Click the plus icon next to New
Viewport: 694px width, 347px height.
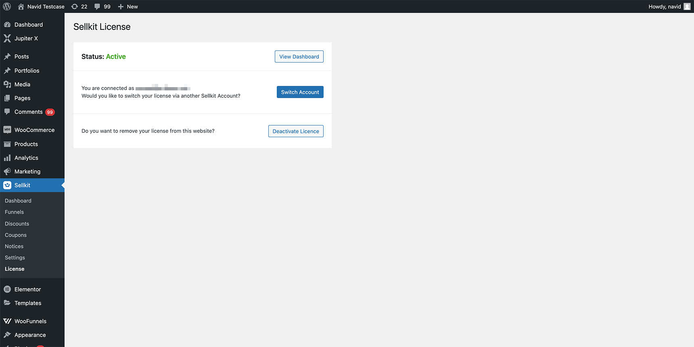(x=121, y=6)
